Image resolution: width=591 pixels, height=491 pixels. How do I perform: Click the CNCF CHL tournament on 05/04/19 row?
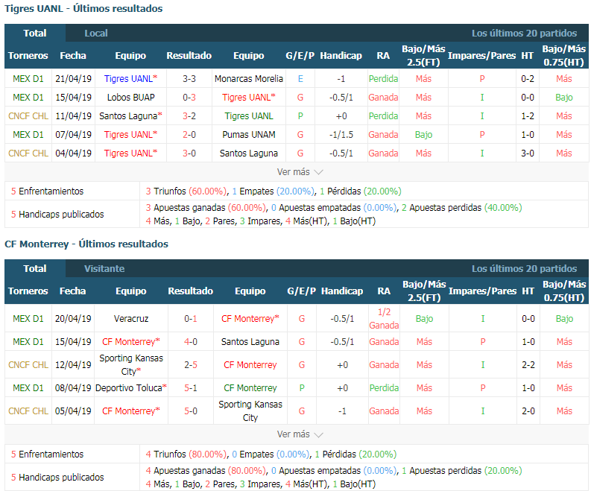pyautogui.click(x=28, y=411)
